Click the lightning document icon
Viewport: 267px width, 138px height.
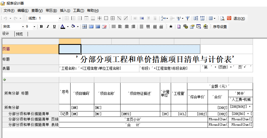click(205, 27)
